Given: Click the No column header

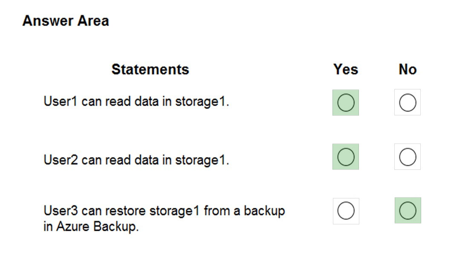Looking at the screenshot, I should pos(408,69).
